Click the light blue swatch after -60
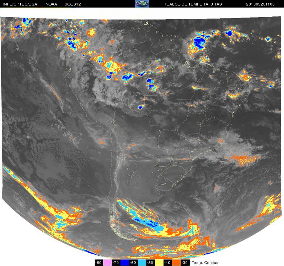 pyautogui.click(x=142, y=263)
